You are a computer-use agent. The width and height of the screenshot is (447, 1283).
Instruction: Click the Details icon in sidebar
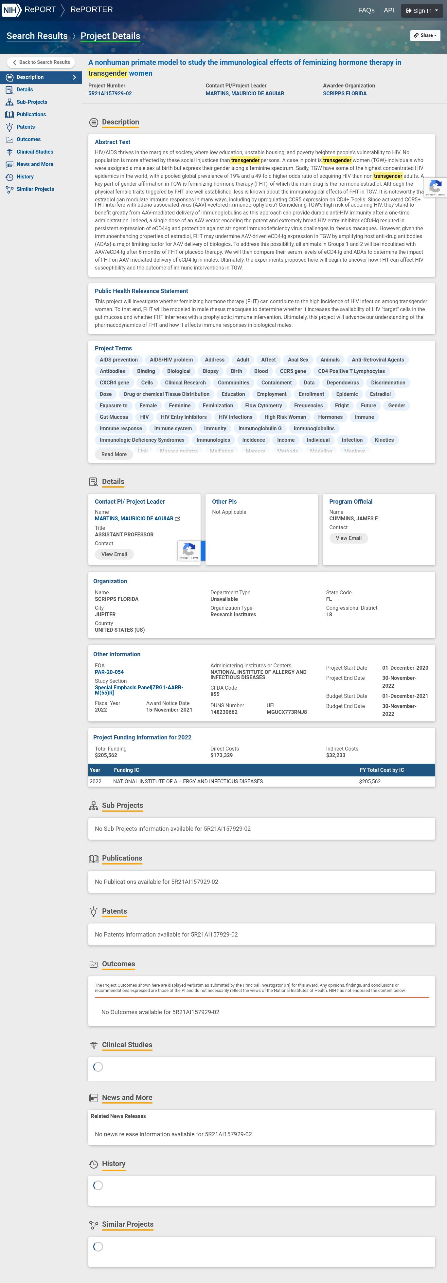point(9,90)
